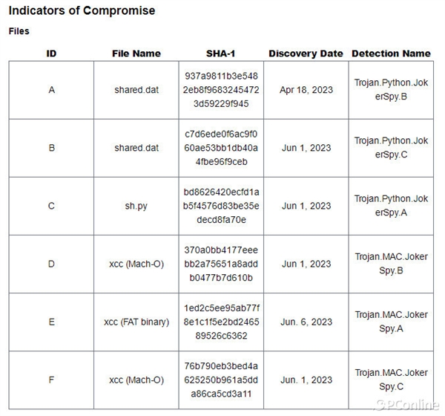Click the ID column header
This screenshot has height=416, width=445.
click(51, 53)
